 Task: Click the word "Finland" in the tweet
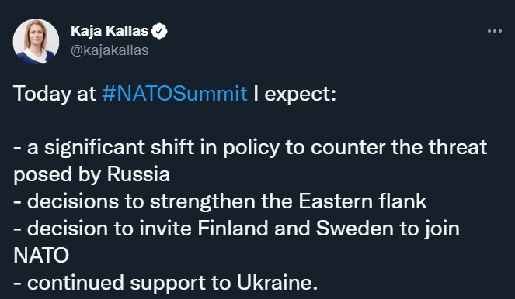click(x=233, y=229)
